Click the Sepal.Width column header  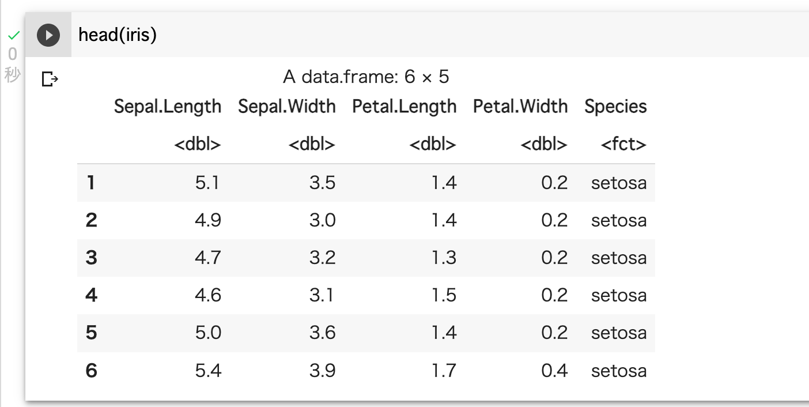[286, 107]
